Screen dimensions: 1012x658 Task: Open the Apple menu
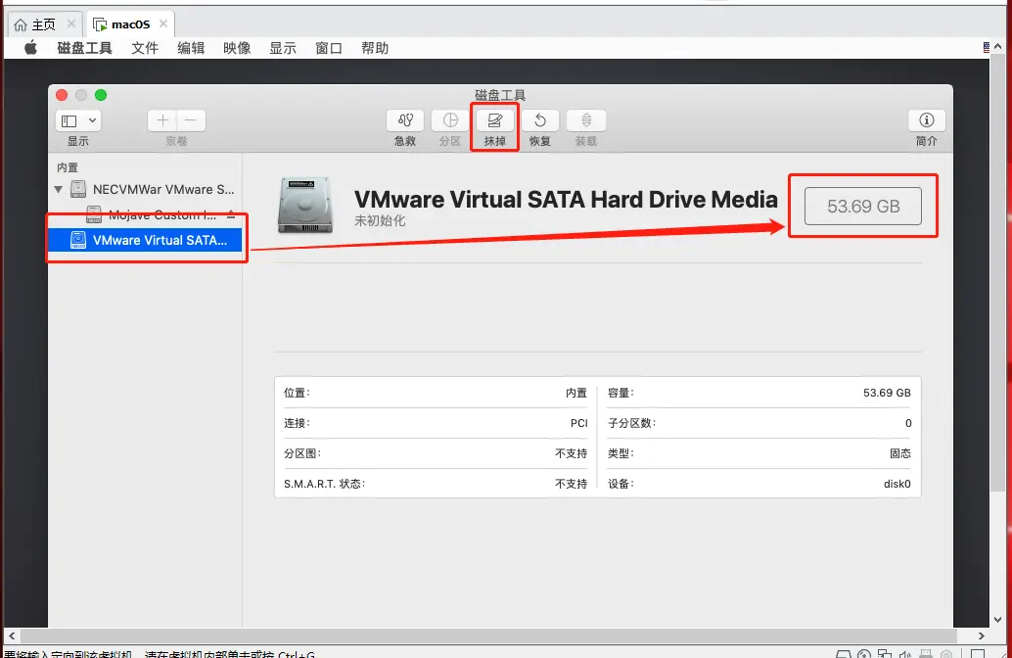(x=30, y=48)
